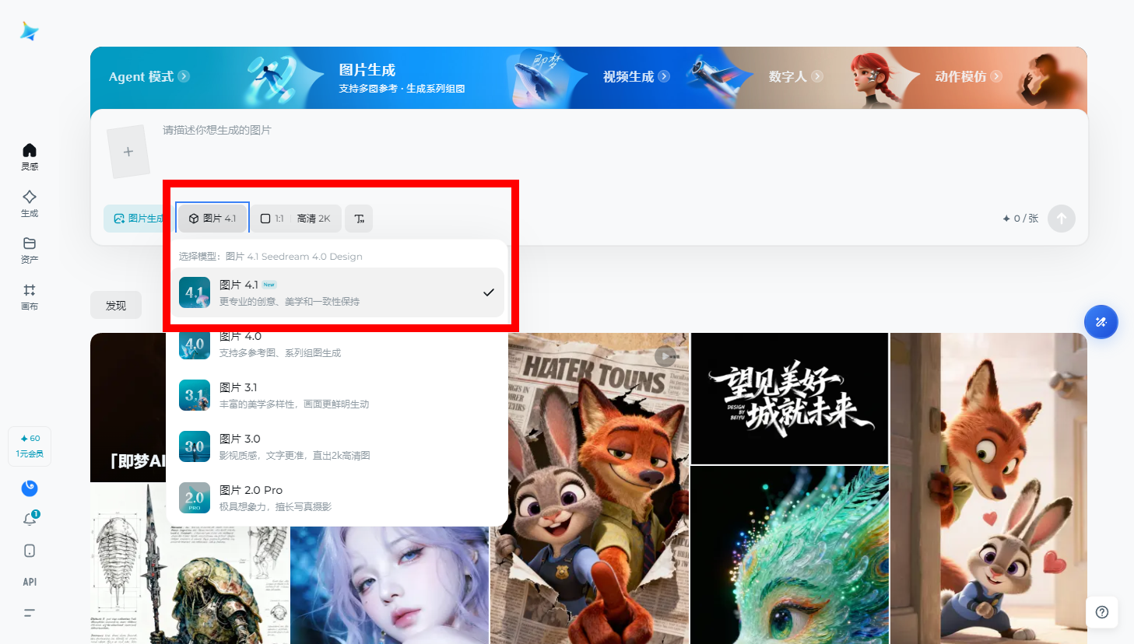This screenshot has height=644, width=1134.
Task: Open Agent 模式 from the banner
Action: 148,77
